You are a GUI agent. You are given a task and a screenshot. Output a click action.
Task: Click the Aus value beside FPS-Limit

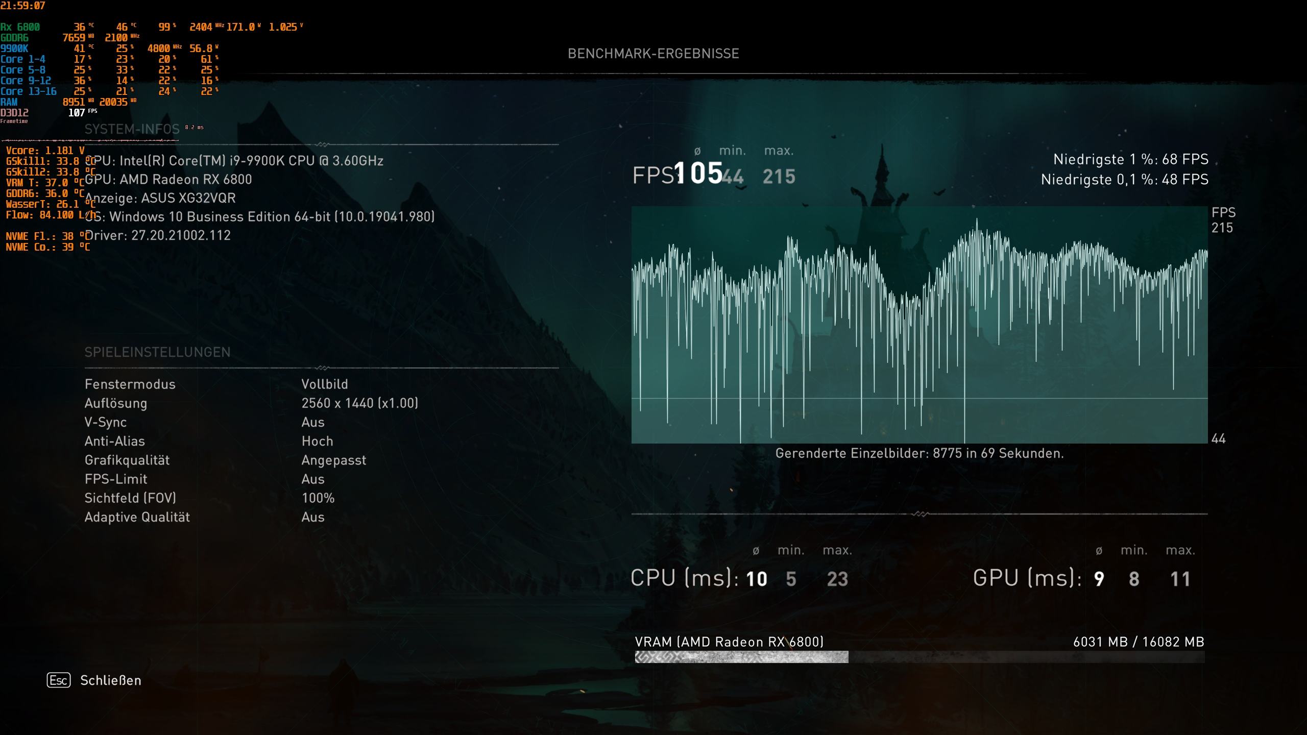coord(313,479)
